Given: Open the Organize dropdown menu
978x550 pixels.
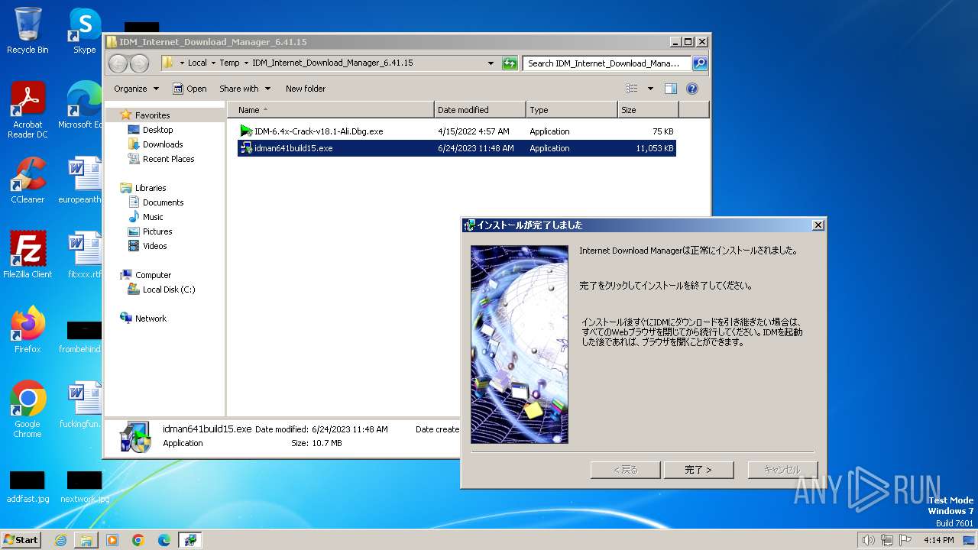Looking at the screenshot, I should (x=136, y=89).
